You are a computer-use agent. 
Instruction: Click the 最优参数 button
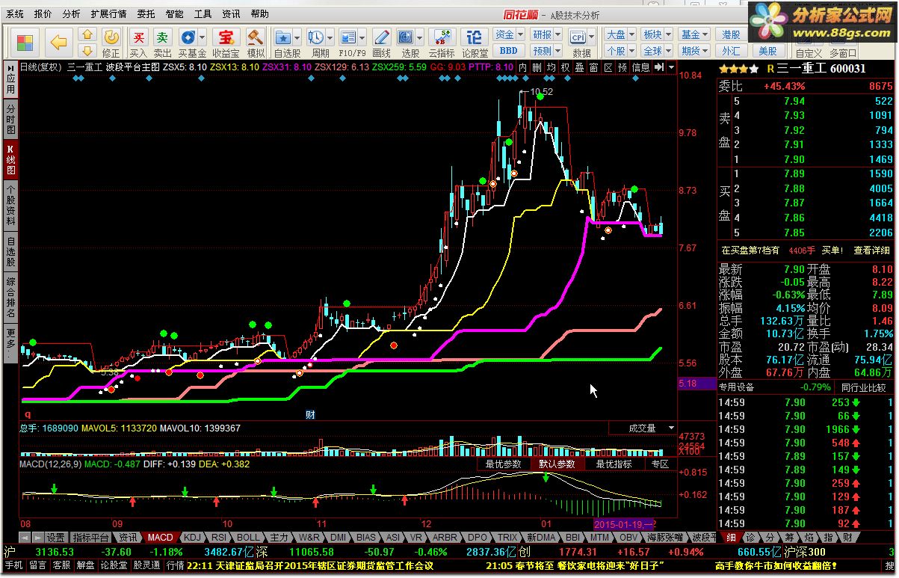503,464
